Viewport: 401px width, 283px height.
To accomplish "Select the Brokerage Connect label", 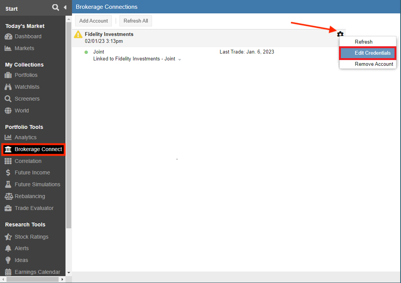I will point(38,149).
